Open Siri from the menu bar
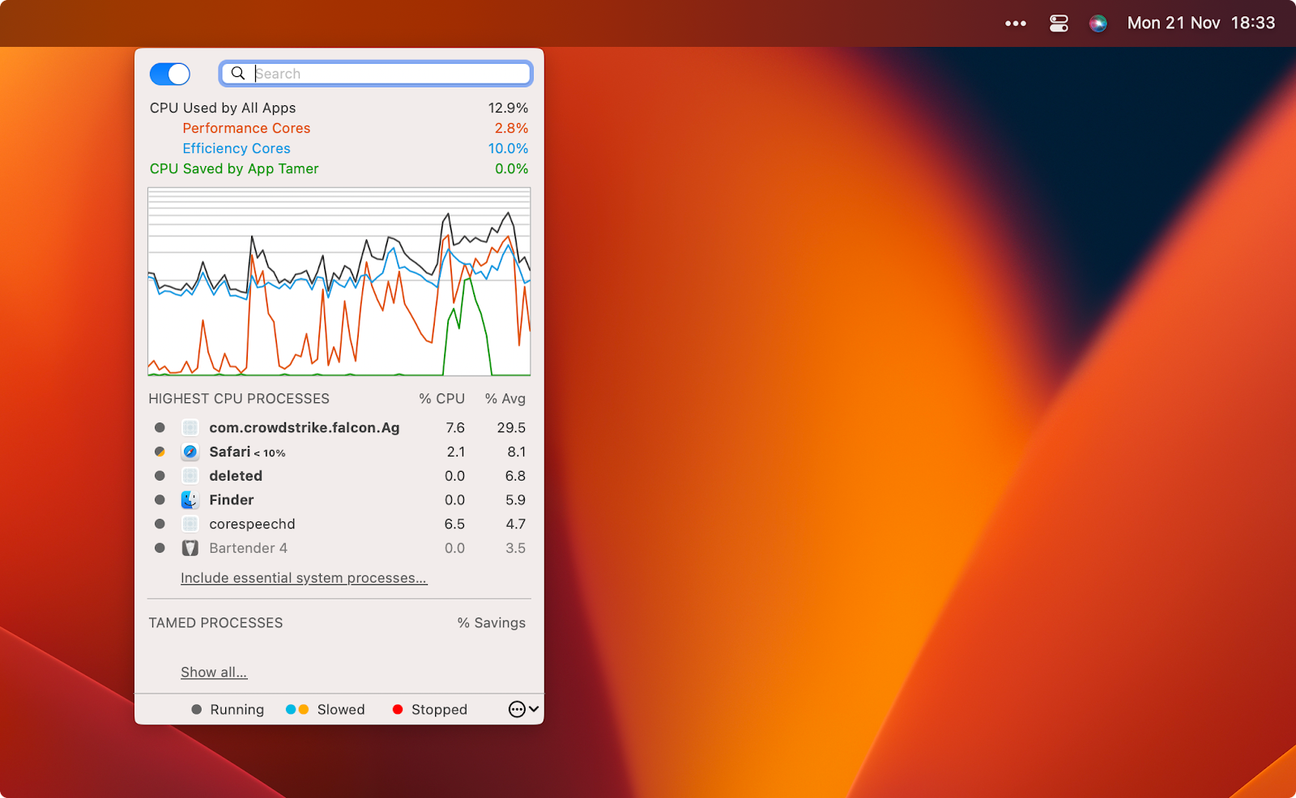This screenshot has width=1296, height=798. coord(1098,23)
